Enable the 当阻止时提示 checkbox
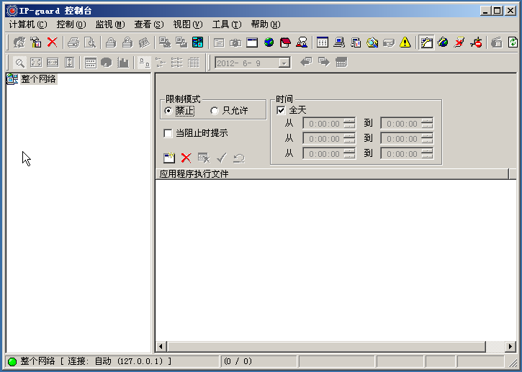 (x=168, y=133)
